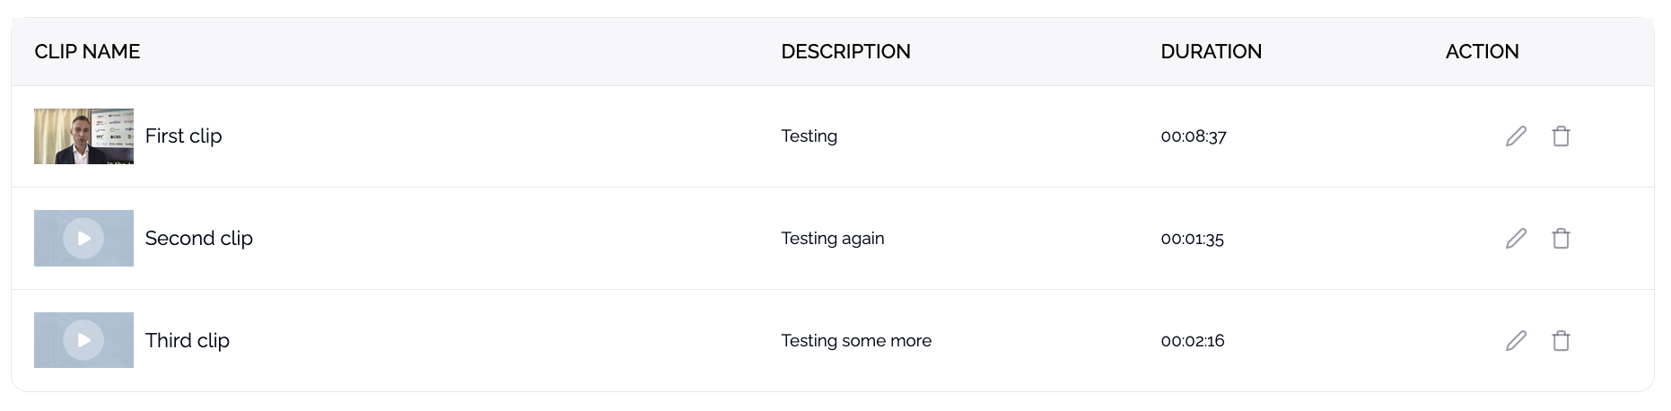Viewport: 1671px width, 411px height.
Task: Play the Third clip thumbnail
Action: point(83,341)
